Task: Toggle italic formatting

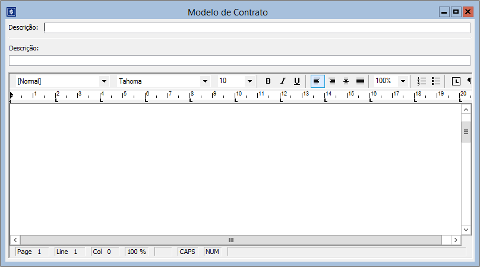Action: tap(283, 81)
